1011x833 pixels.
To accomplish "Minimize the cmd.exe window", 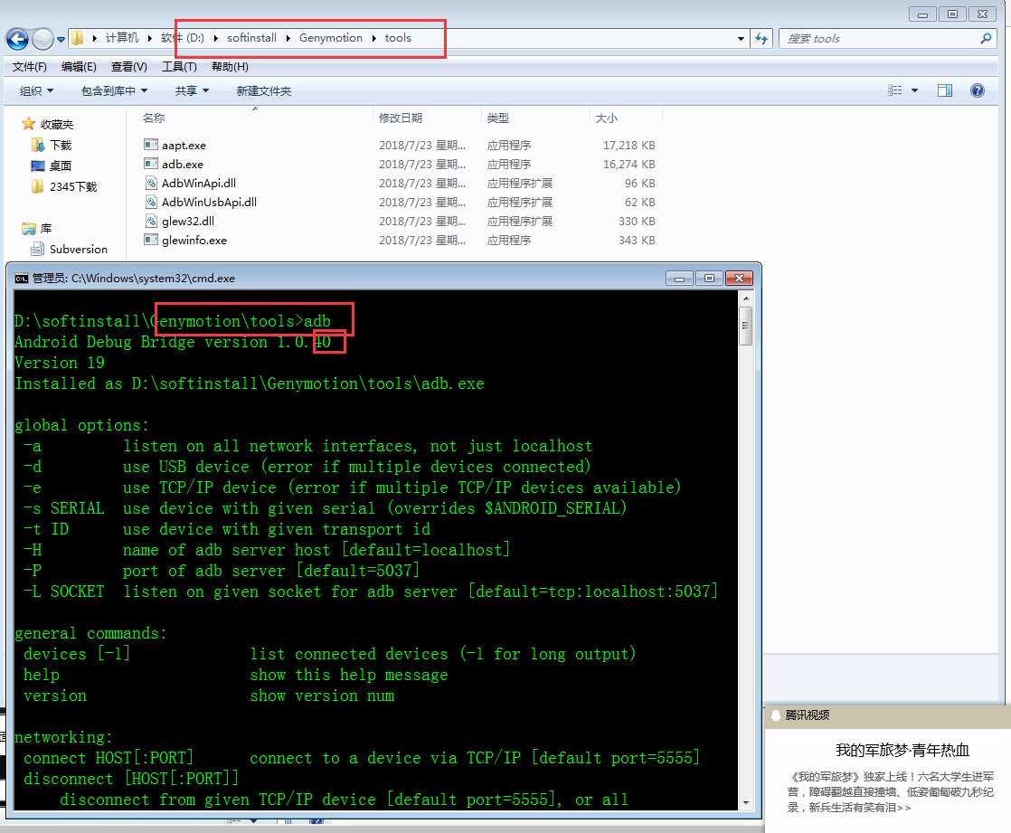I will tap(679, 279).
